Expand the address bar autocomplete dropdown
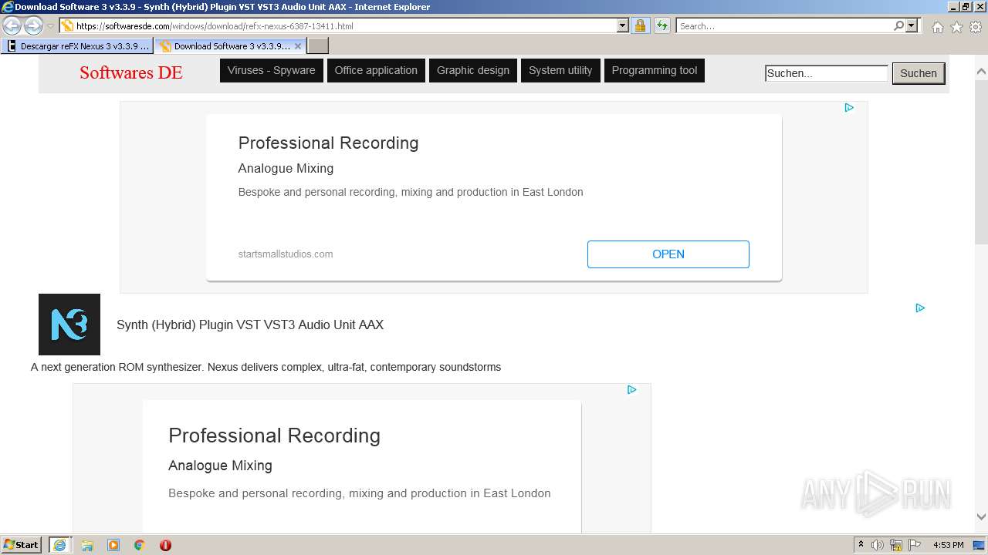This screenshot has width=988, height=555. pyautogui.click(x=623, y=26)
